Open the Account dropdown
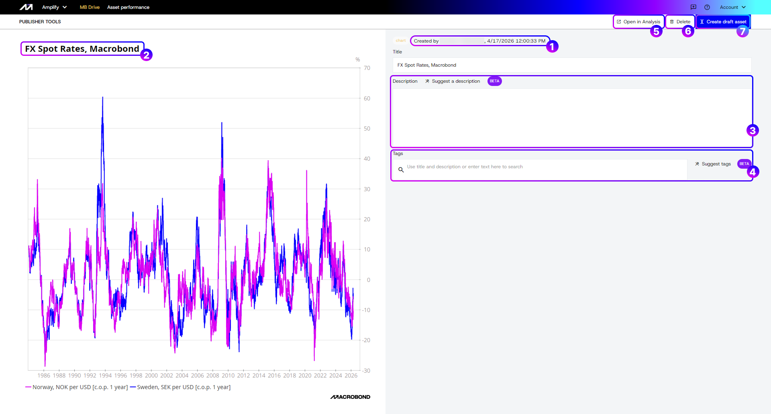Screen dimensions: 771x414 (x=732, y=7)
